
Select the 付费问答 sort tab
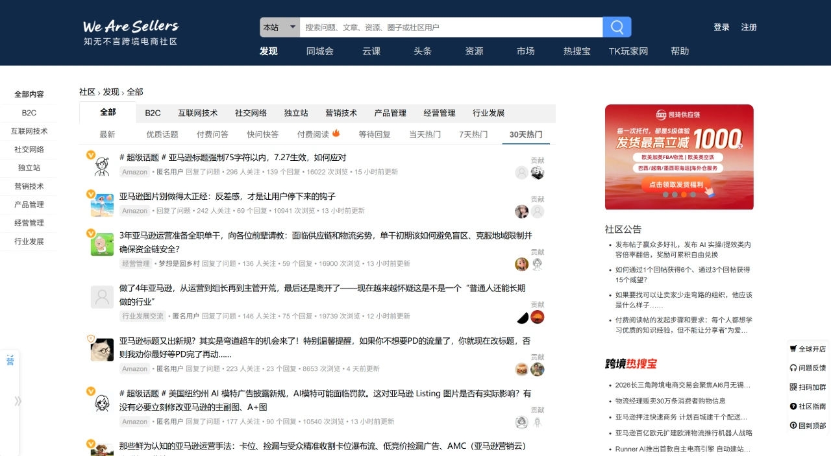click(212, 134)
